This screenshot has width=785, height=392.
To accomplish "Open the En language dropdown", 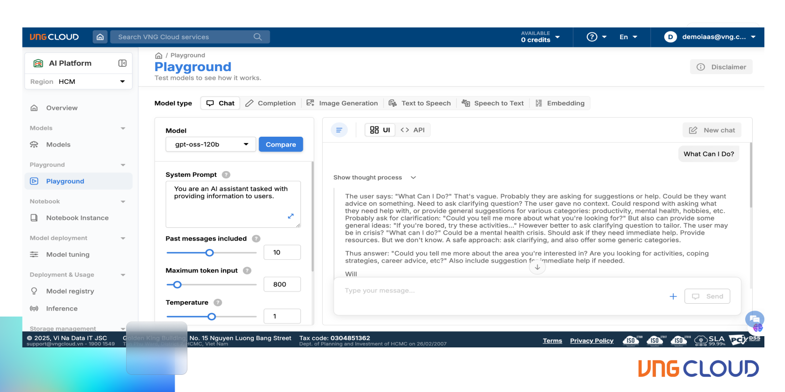I will tap(628, 37).
